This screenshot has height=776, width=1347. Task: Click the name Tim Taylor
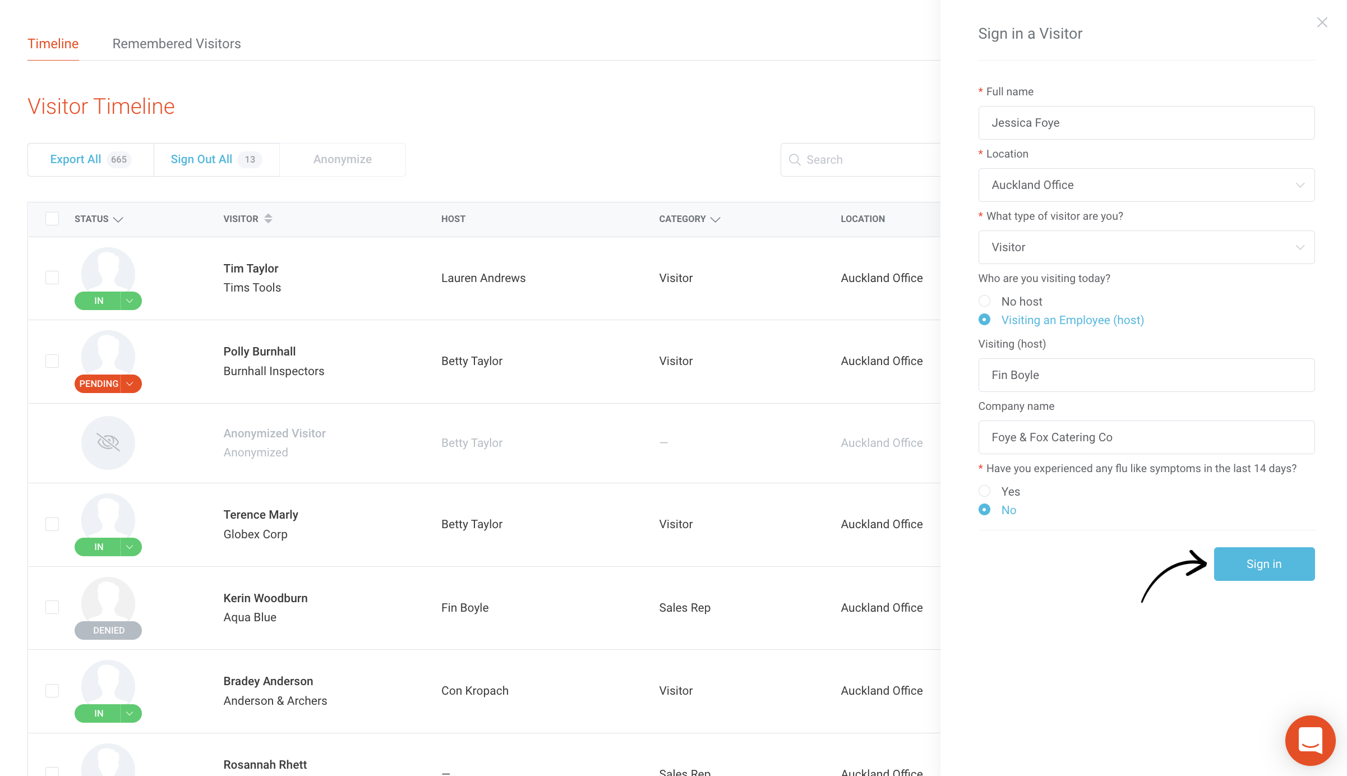click(251, 269)
